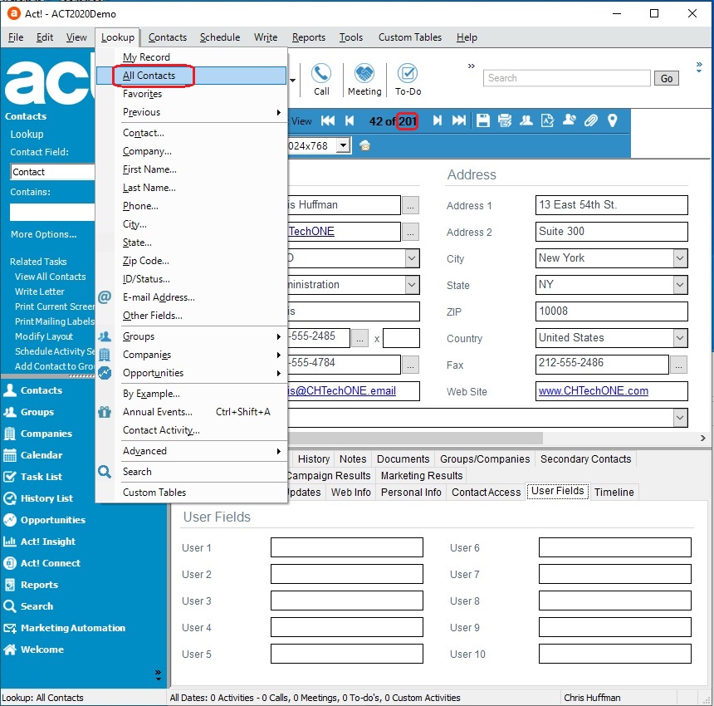Expand the State dropdown showing NY

point(680,285)
